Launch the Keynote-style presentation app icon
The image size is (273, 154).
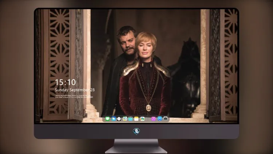point(125,119)
